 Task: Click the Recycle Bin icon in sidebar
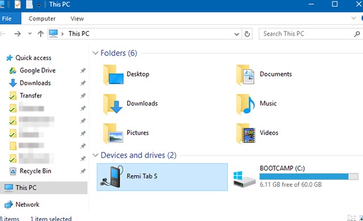[x=12, y=171]
